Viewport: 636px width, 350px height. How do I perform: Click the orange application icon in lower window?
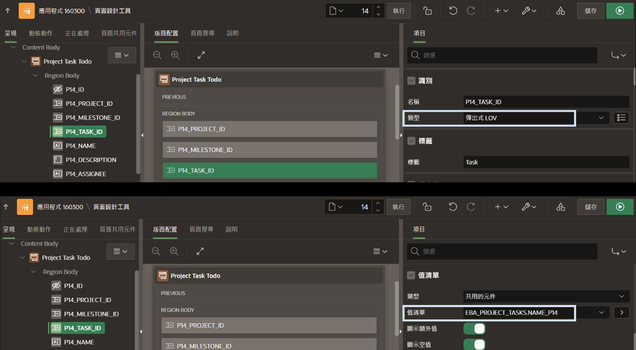pyautogui.click(x=25, y=207)
